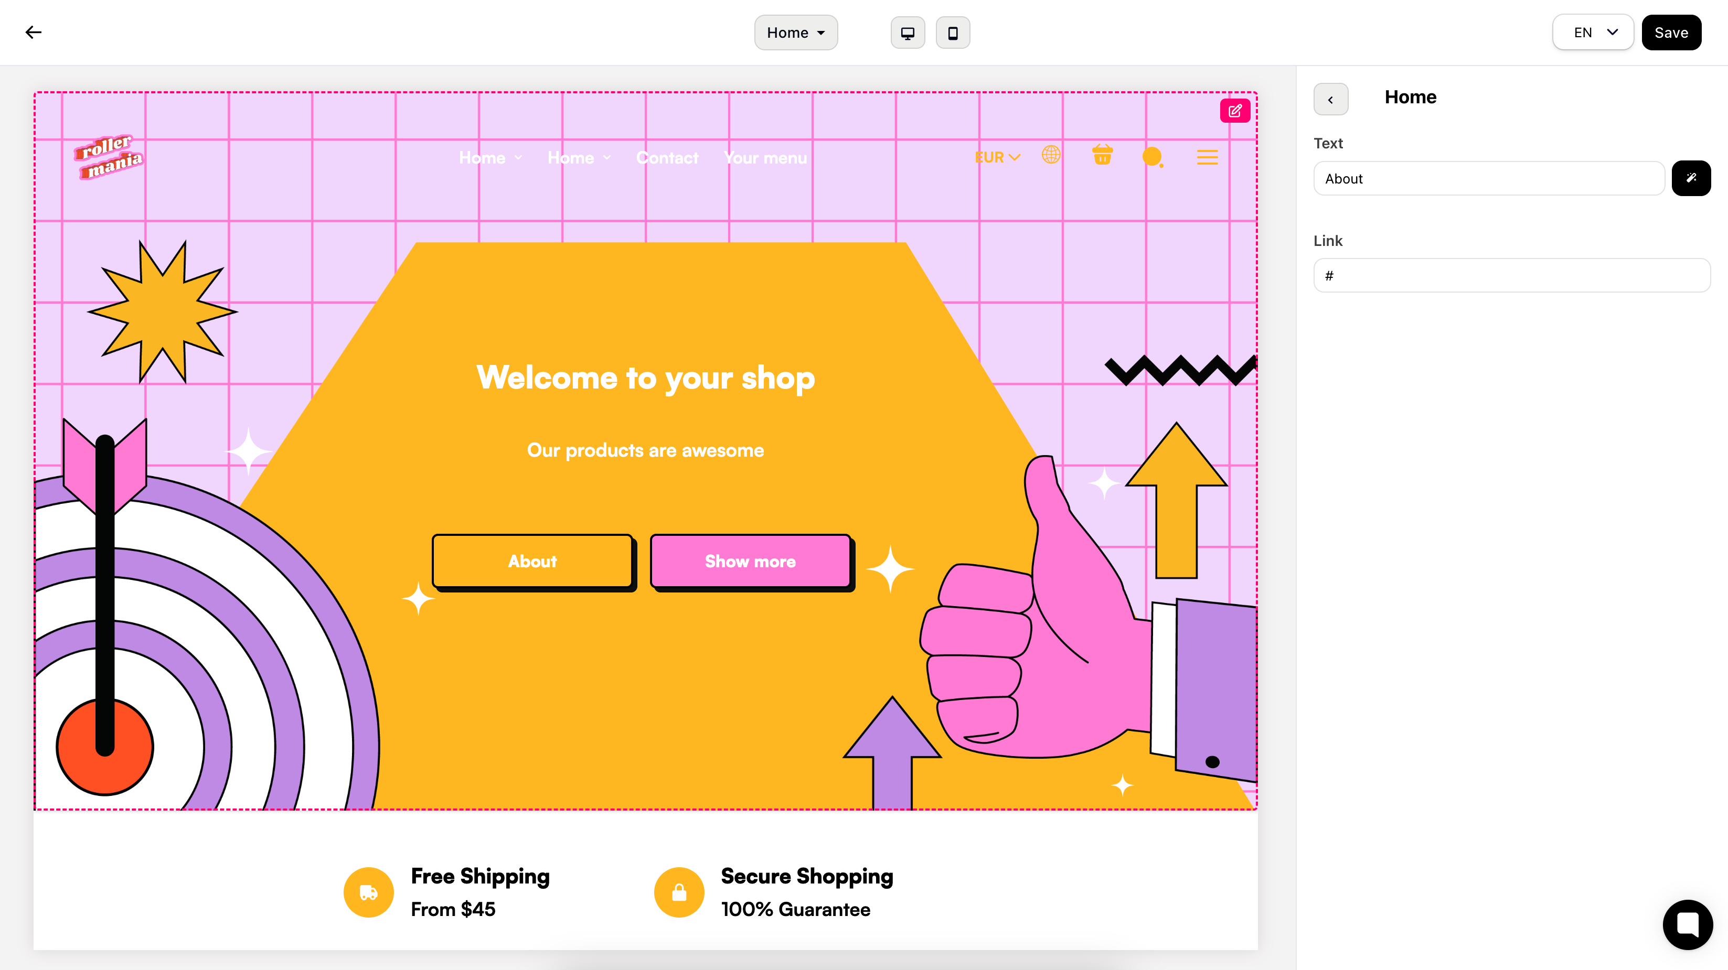Click the Save button
Viewport: 1728px width, 970px height.
pyautogui.click(x=1670, y=33)
